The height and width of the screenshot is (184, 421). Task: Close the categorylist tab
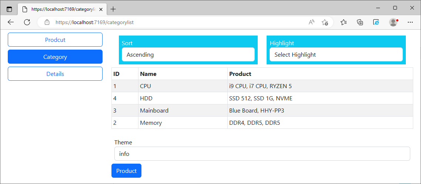[101, 9]
